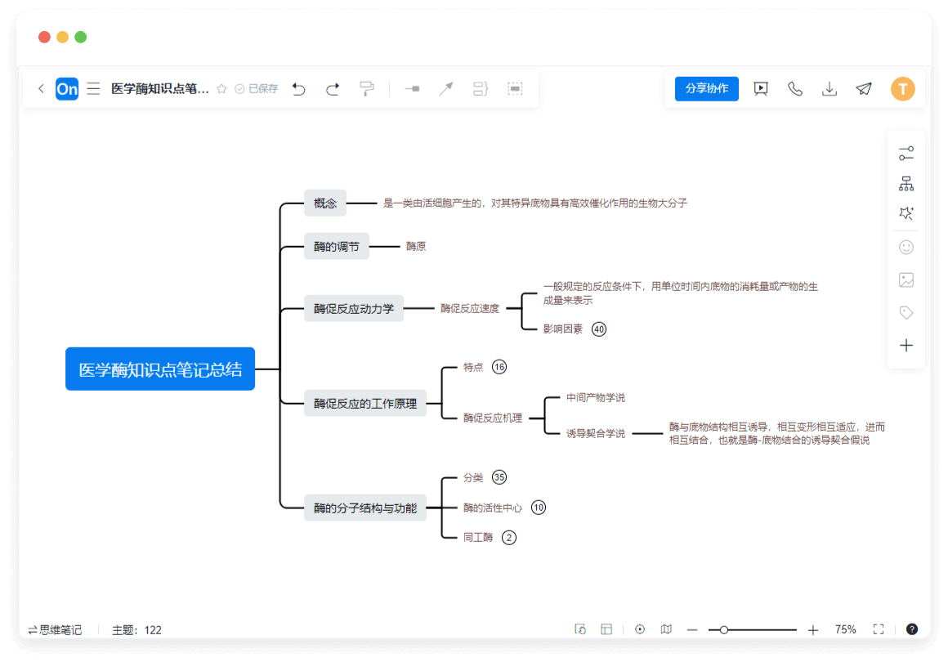The image size is (948, 662).
Task: Start presentation mode with play icon
Action: point(761,89)
